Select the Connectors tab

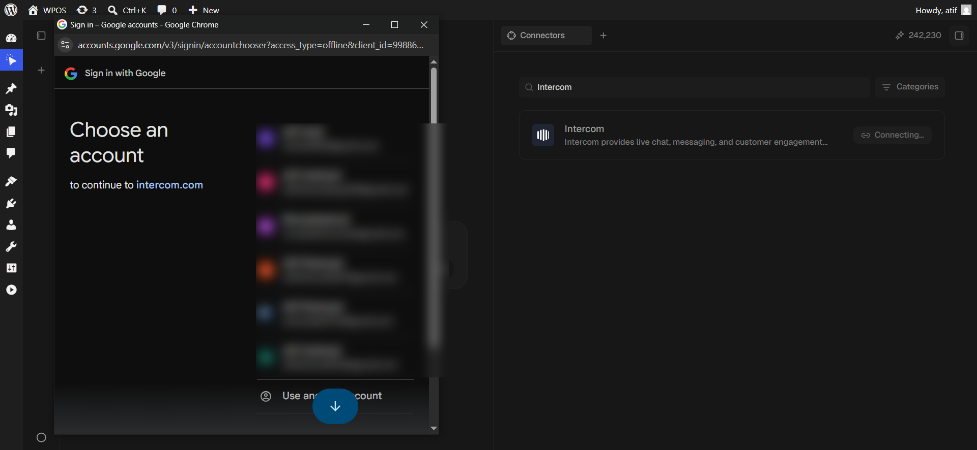click(x=546, y=36)
